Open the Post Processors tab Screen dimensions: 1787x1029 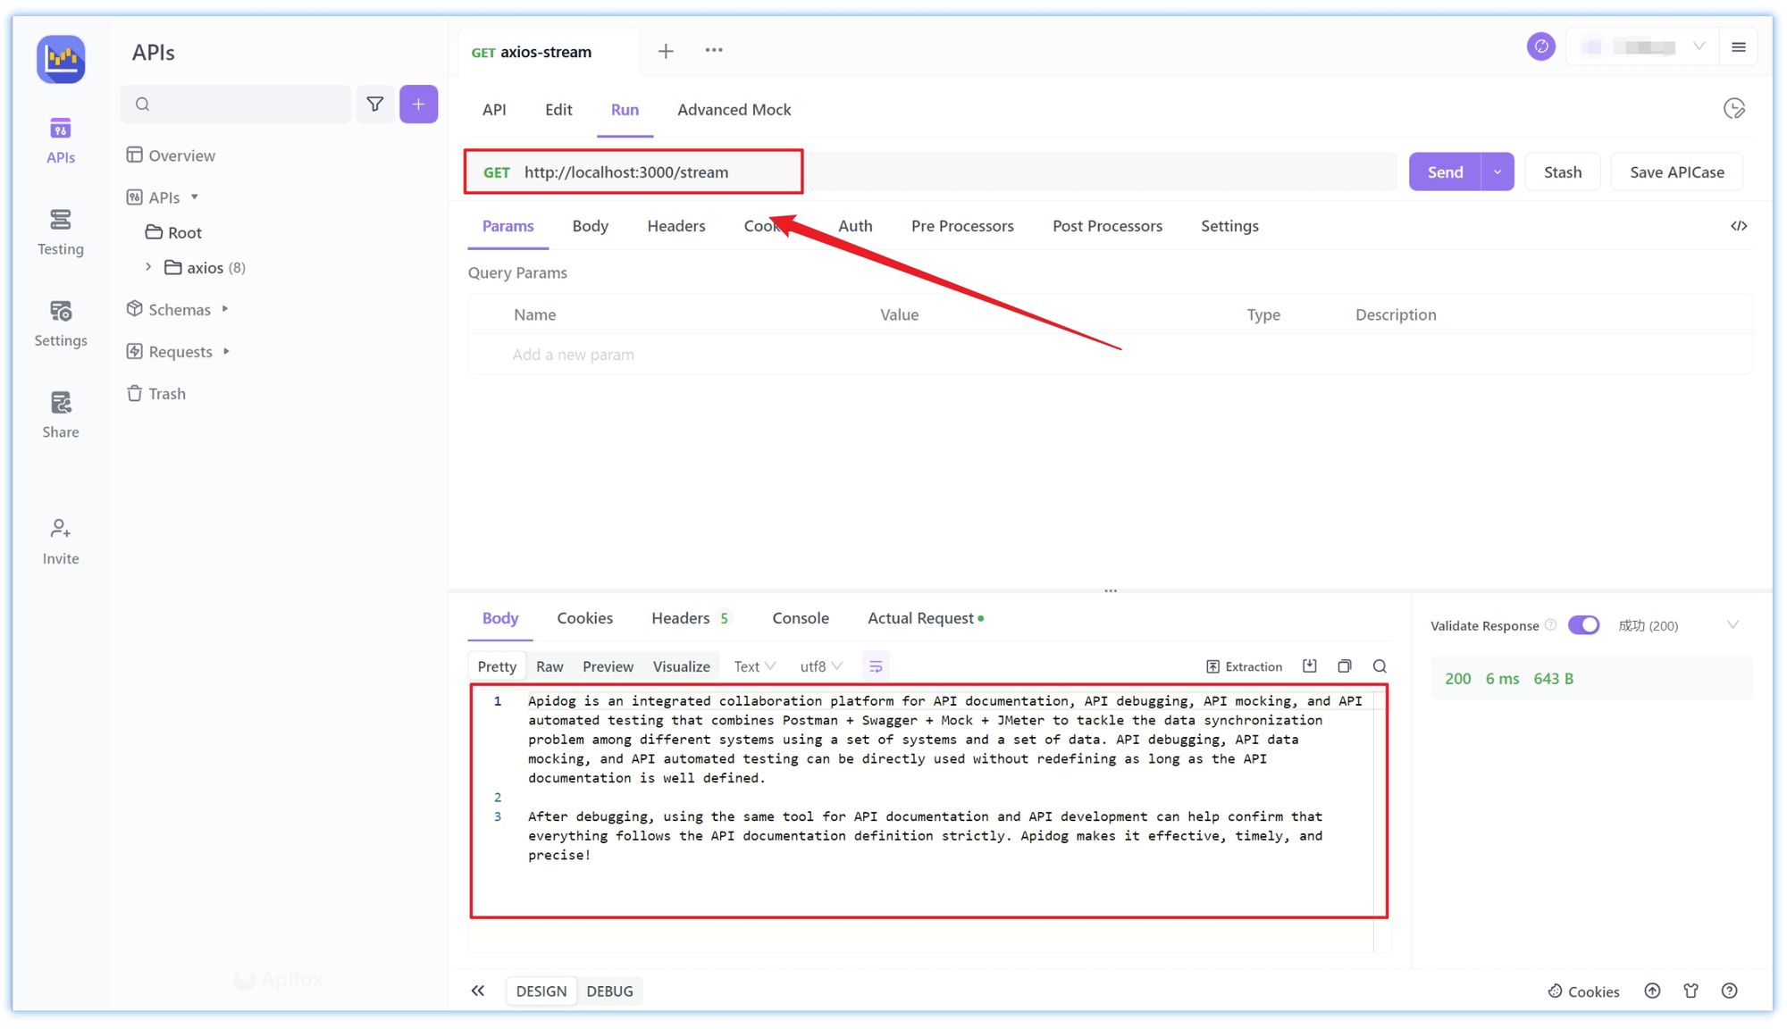pos(1107,226)
